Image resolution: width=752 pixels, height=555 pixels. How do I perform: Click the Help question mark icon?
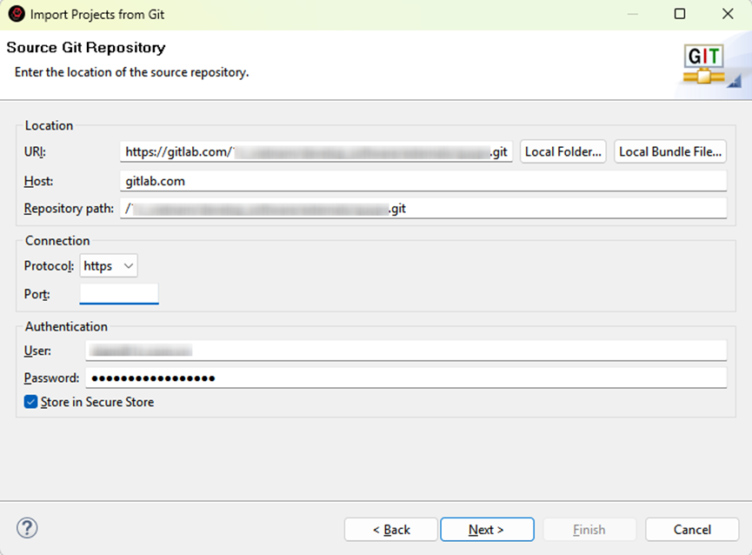pos(27,528)
